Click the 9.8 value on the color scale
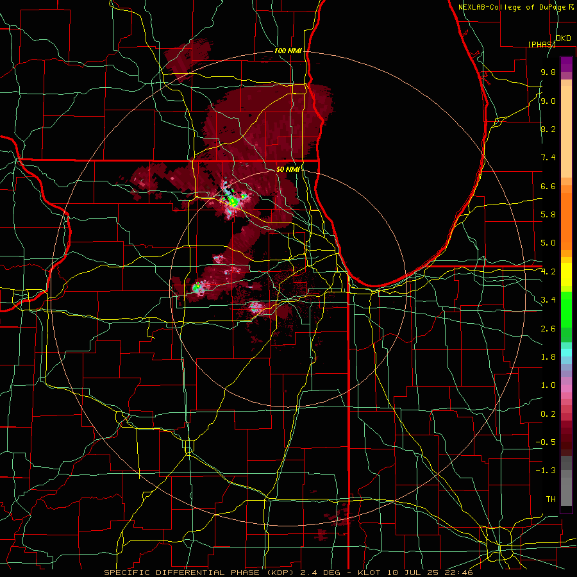Screen dimensions: 577x577 coord(548,72)
